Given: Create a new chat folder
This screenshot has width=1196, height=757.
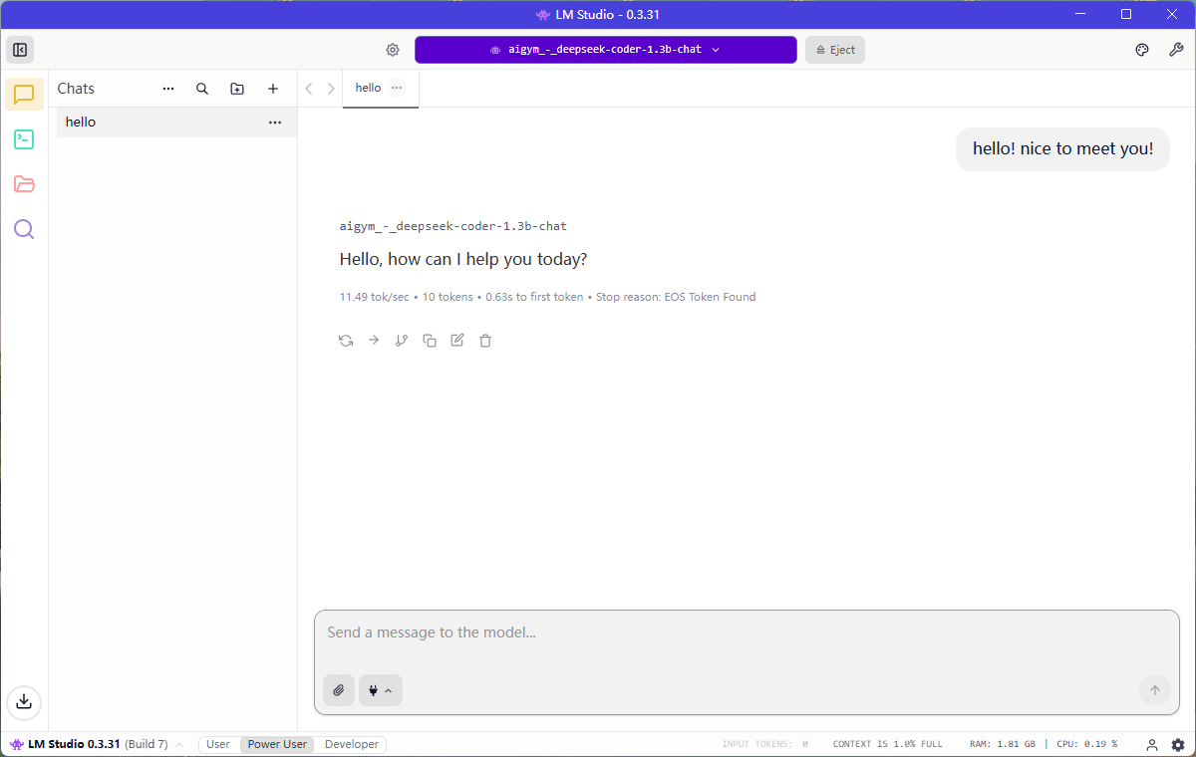Looking at the screenshot, I should pos(237,89).
